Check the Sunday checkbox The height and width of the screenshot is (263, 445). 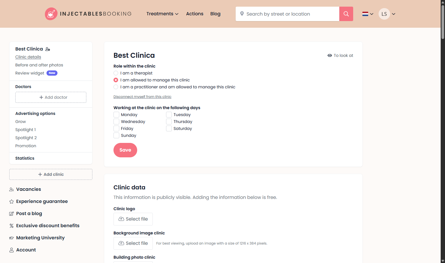116,135
